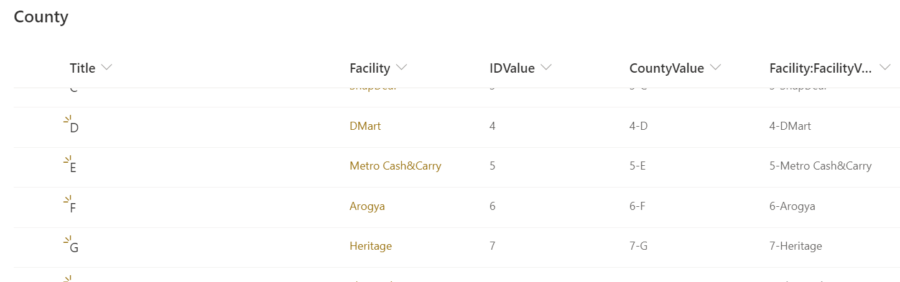Open the DMart facility link
This screenshot has height=282, width=900.
(x=365, y=126)
